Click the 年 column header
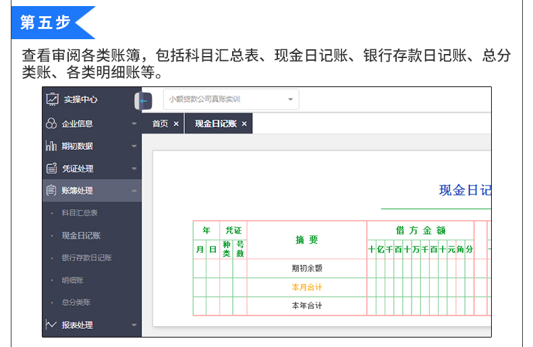 coord(206,230)
